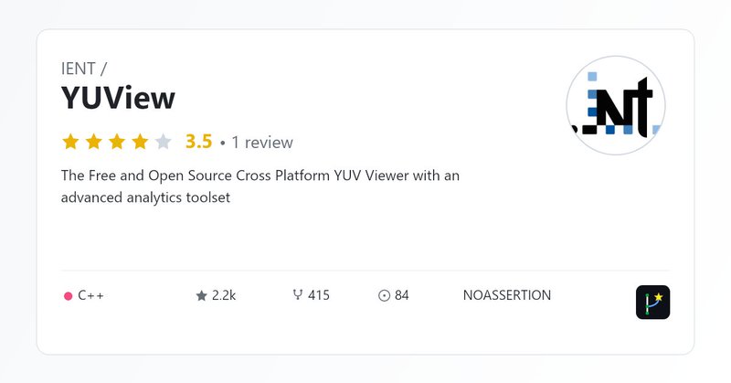Click the 3.5 rating score

pyautogui.click(x=198, y=142)
